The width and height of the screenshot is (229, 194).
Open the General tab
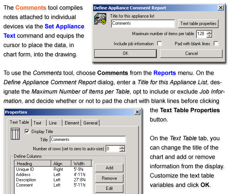click(x=91, y=123)
